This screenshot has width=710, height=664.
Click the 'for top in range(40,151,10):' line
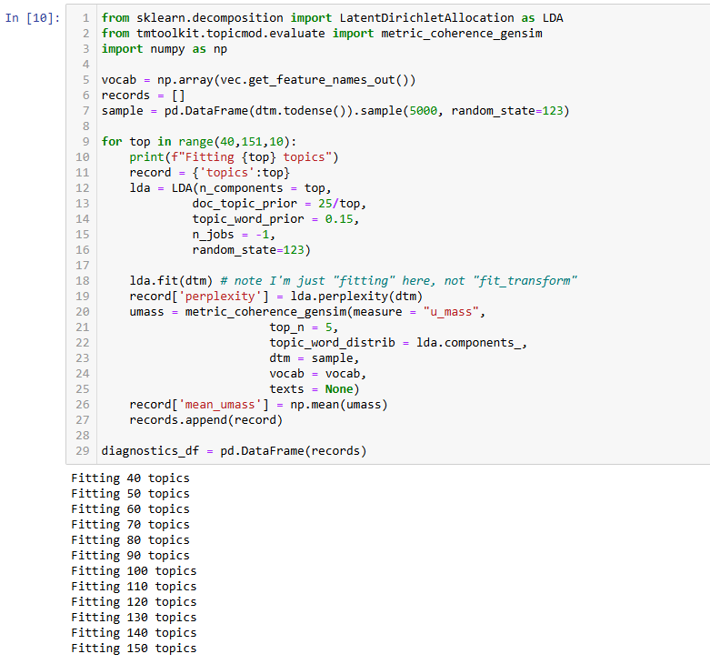[x=199, y=142]
